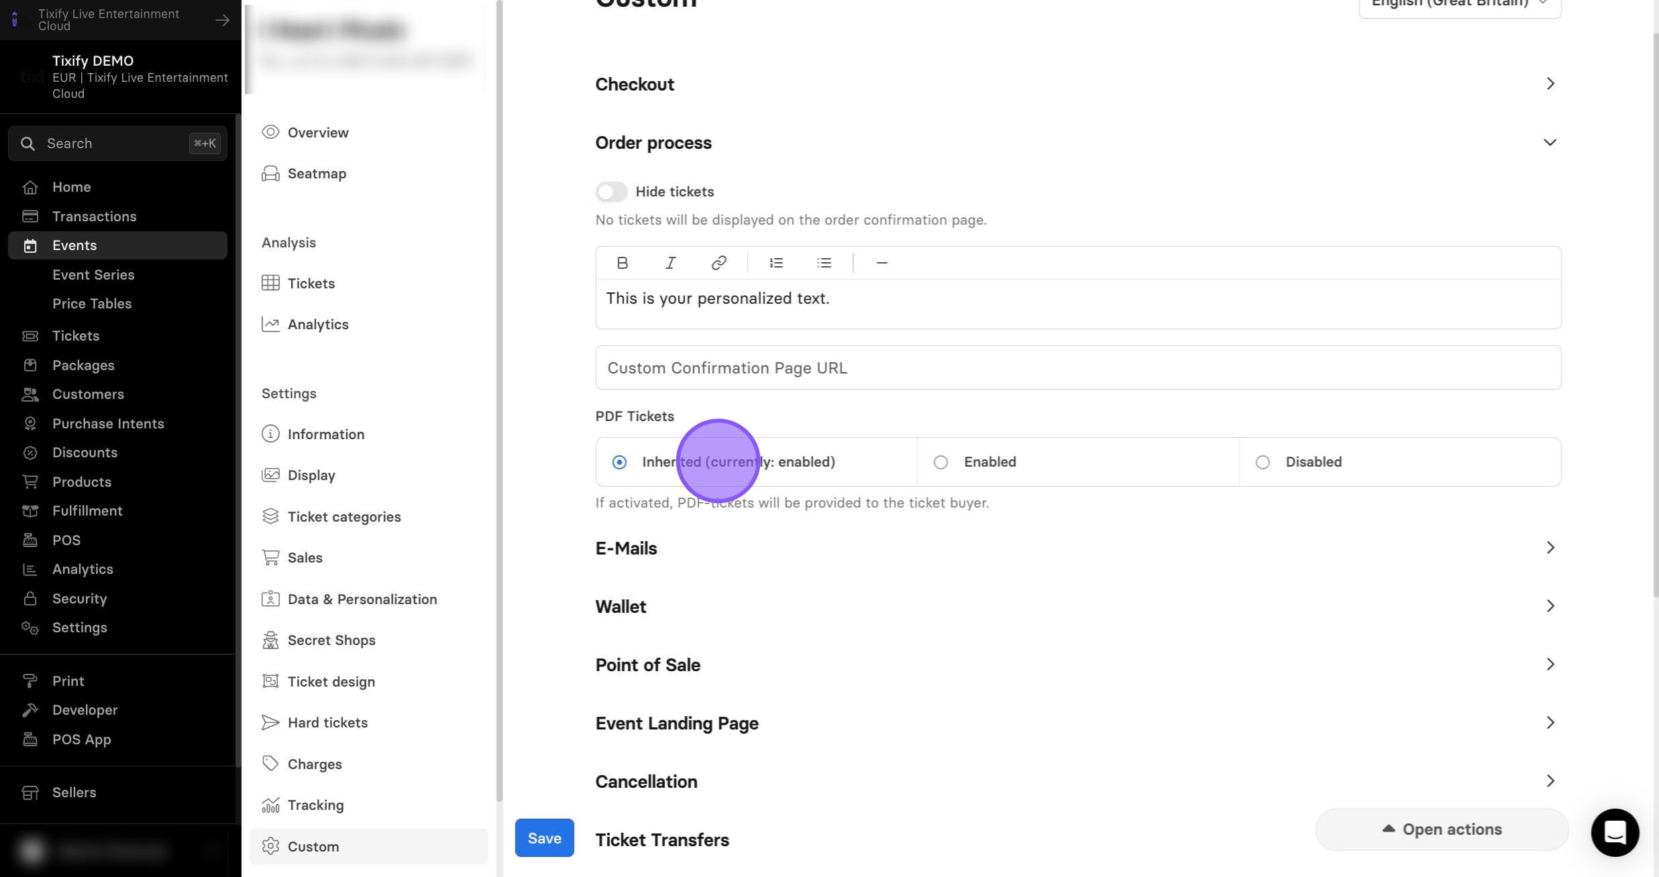Select Disabled PDF Tickets option
Image resolution: width=1659 pixels, height=877 pixels.
click(1400, 462)
